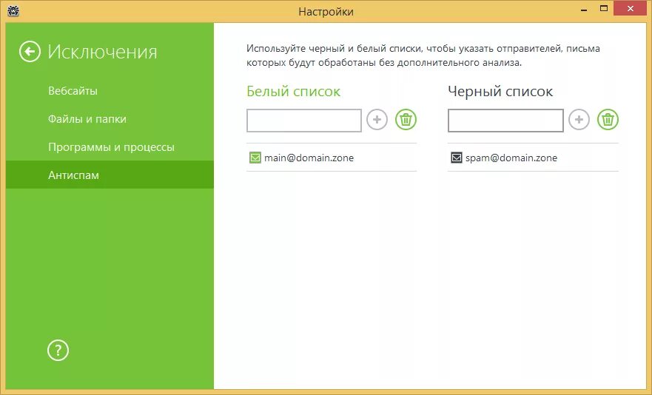Screen dimensions: 652x395
Task: Click the Исключения page title
Action: point(102,52)
